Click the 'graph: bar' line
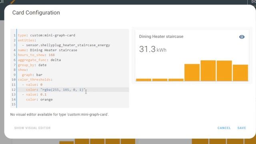The width and height of the screenshot is (256, 144). click(x=32, y=75)
